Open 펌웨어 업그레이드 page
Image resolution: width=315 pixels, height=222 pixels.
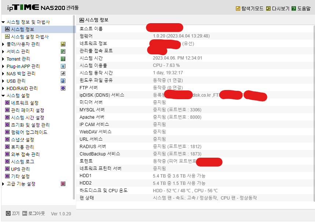click(x=29, y=132)
